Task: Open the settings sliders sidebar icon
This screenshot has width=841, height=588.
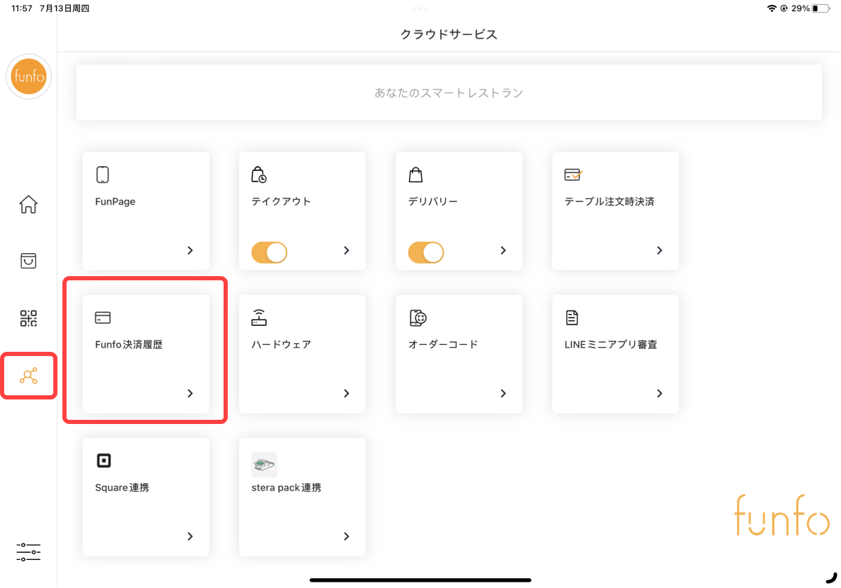Action: (x=29, y=552)
